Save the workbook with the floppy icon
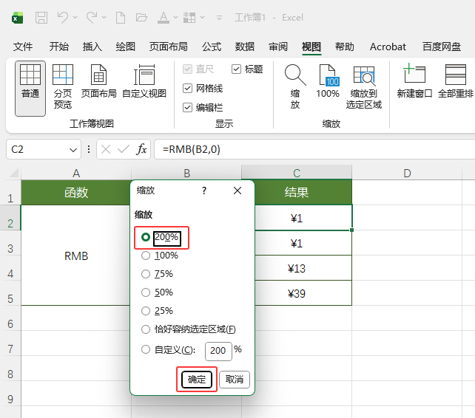This screenshot has height=418, width=475. (x=41, y=18)
